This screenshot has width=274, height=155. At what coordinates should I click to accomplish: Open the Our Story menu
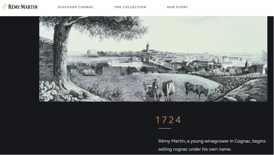(177, 7)
